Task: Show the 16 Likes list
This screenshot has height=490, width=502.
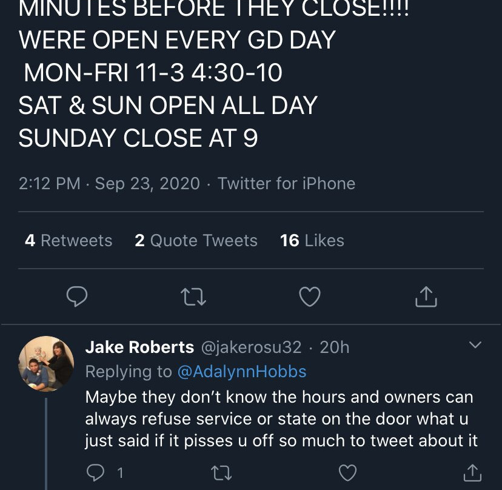Action: click(x=312, y=241)
